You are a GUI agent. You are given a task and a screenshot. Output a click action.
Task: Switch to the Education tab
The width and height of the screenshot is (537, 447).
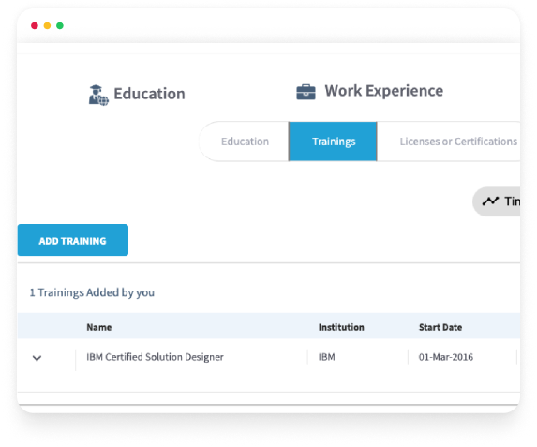(245, 142)
